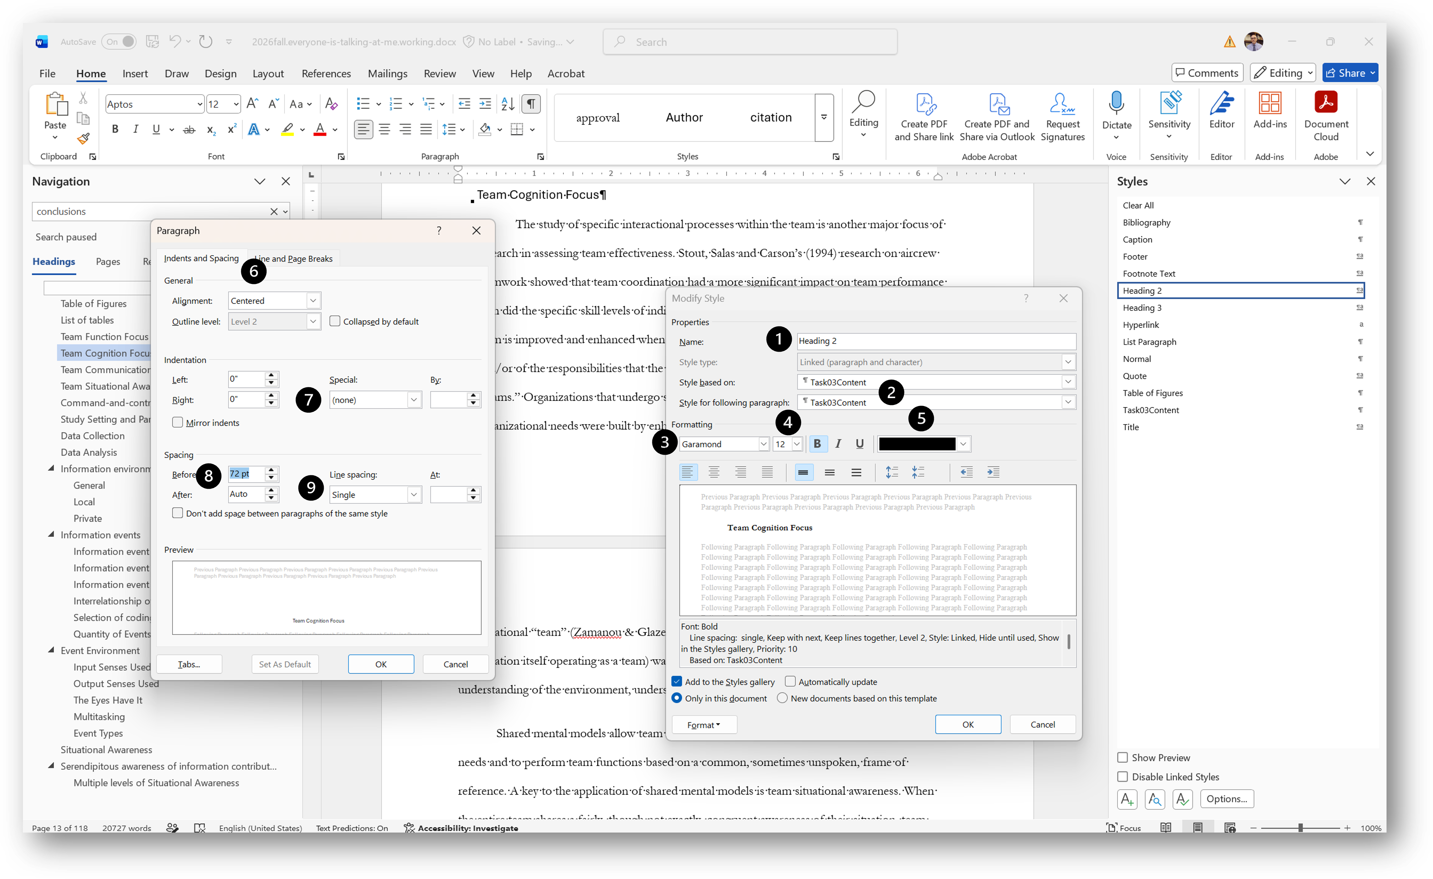Click the Style Inspector icon in Styles pane

[x=1154, y=799]
